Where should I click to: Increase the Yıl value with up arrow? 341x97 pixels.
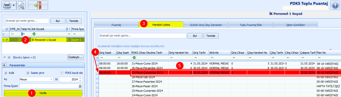pyautogui.click(x=80, y=78)
